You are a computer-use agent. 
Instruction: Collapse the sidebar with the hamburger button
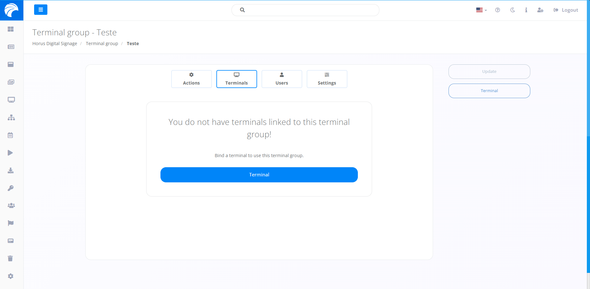[40, 9]
